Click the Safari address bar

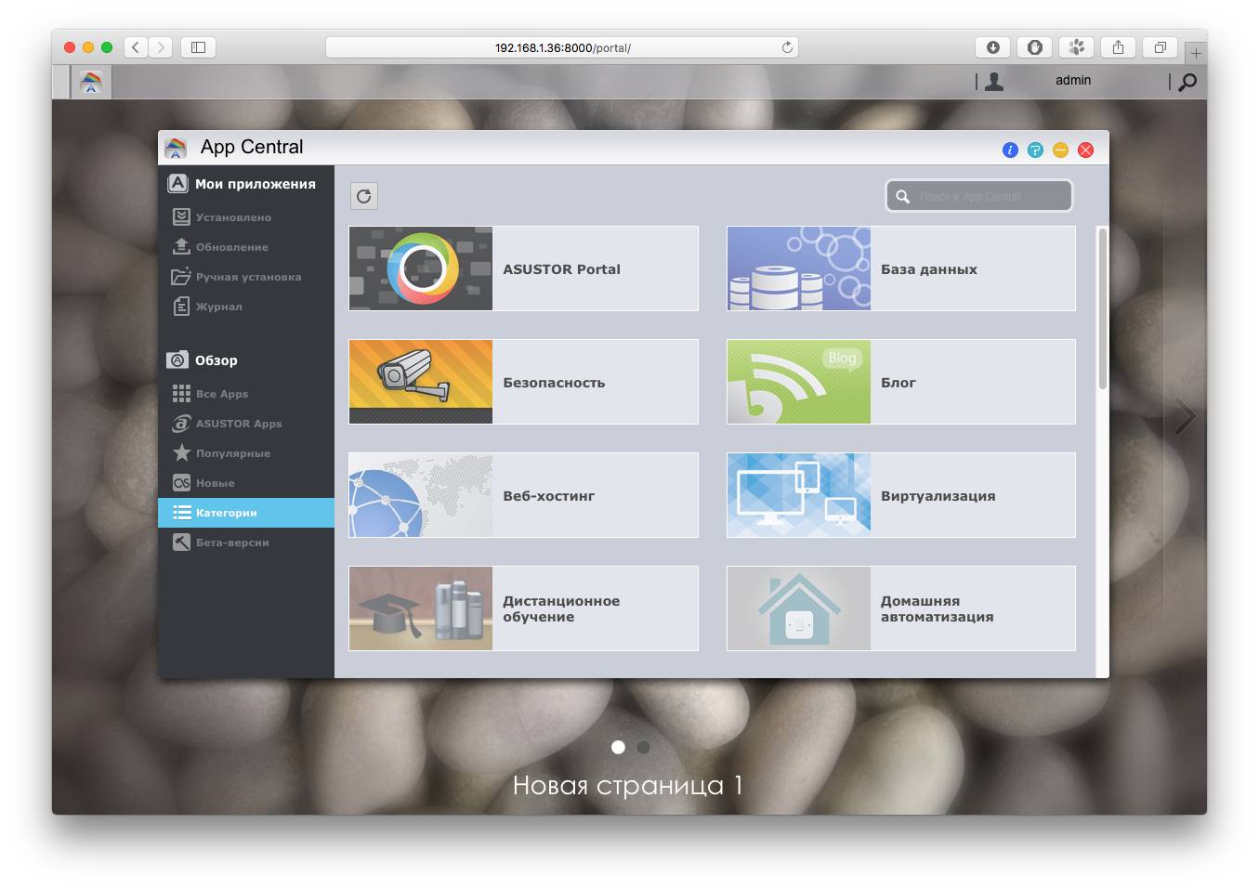(x=562, y=47)
